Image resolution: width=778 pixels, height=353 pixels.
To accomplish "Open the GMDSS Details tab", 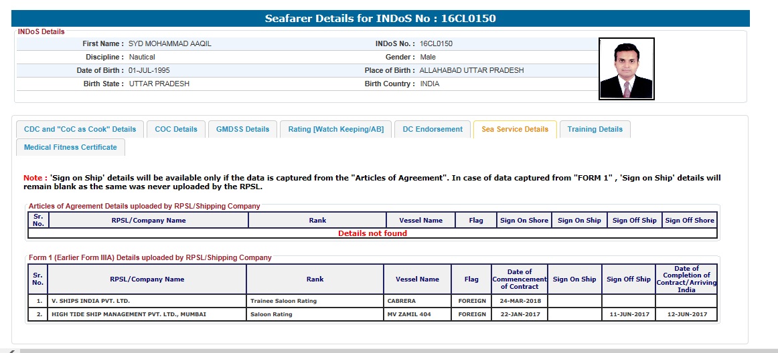I will 242,129.
